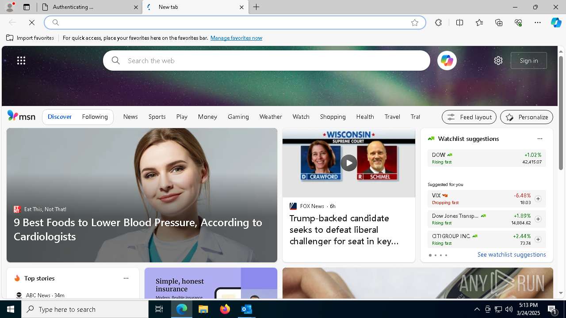Open the Collections icon
Image resolution: width=566 pixels, height=318 pixels.
coord(499,23)
